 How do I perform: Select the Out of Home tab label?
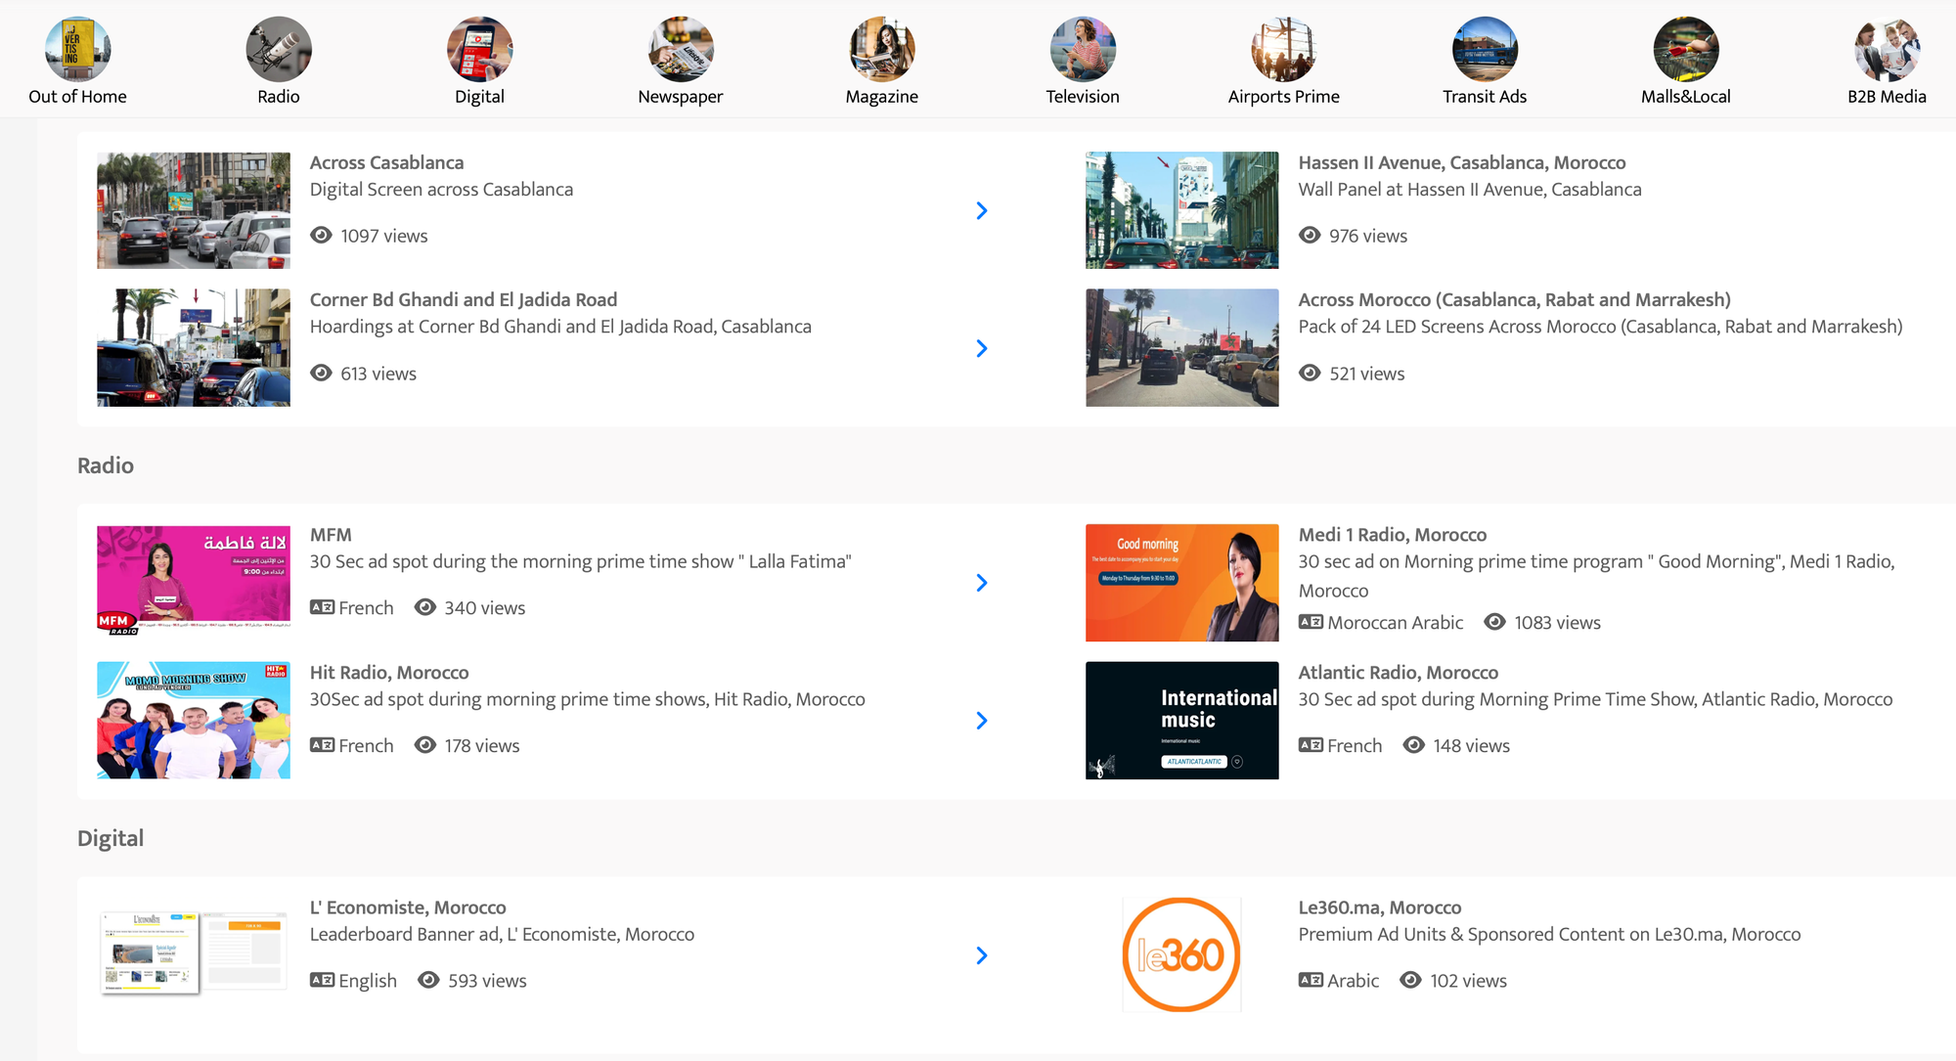(x=77, y=96)
